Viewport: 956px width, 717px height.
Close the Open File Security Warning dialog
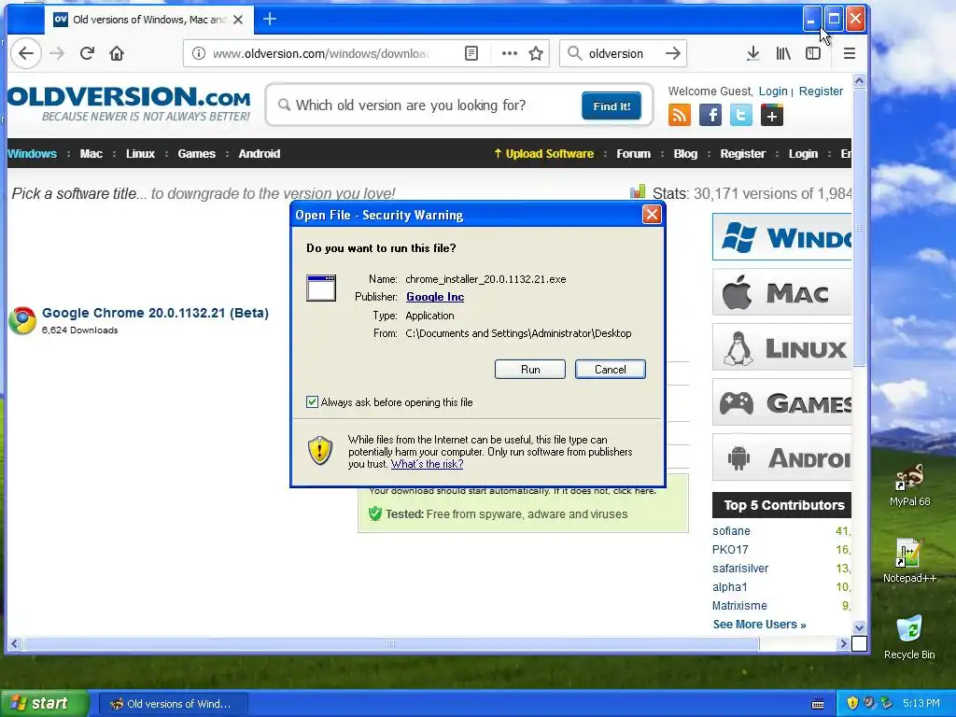(652, 215)
